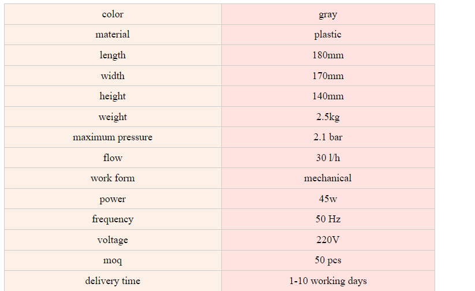This screenshot has height=291, width=475.
Task: Select the 'gray' value cell
Action: point(328,14)
